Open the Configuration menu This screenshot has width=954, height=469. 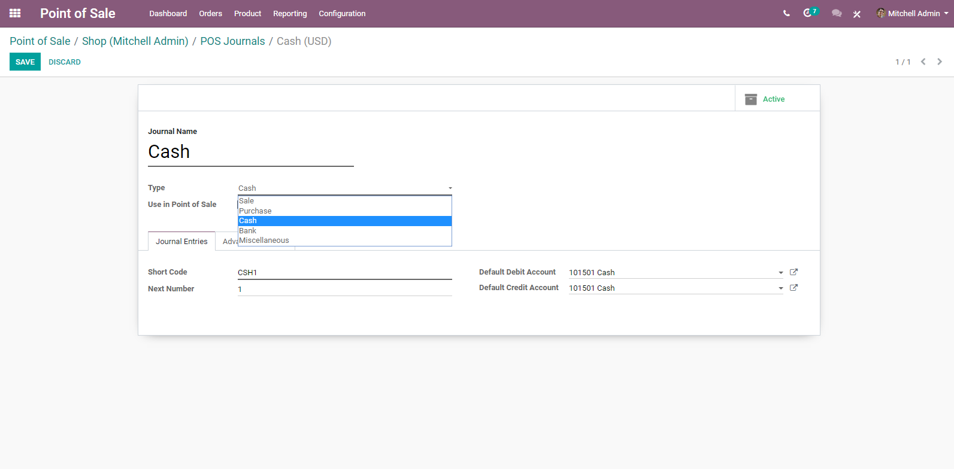point(342,13)
